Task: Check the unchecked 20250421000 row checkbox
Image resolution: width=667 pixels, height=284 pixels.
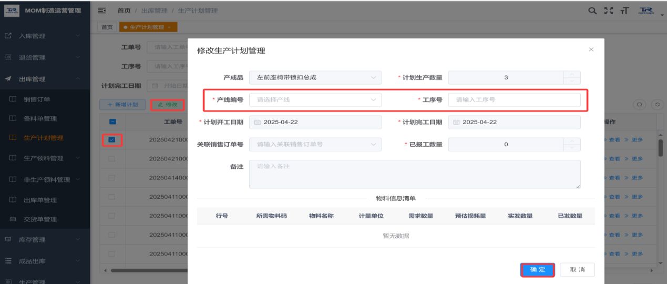Action: (x=112, y=159)
